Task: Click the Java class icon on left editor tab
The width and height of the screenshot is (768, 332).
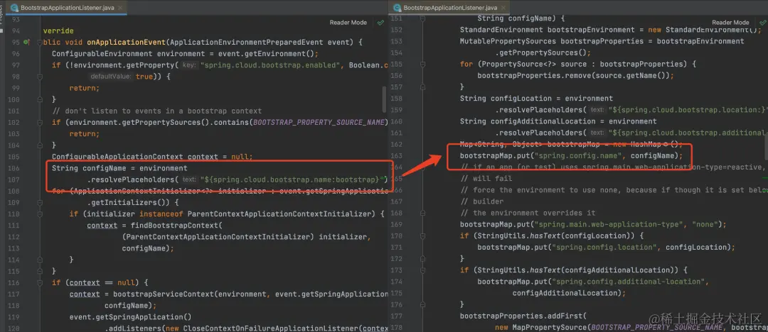Action: 15,8
